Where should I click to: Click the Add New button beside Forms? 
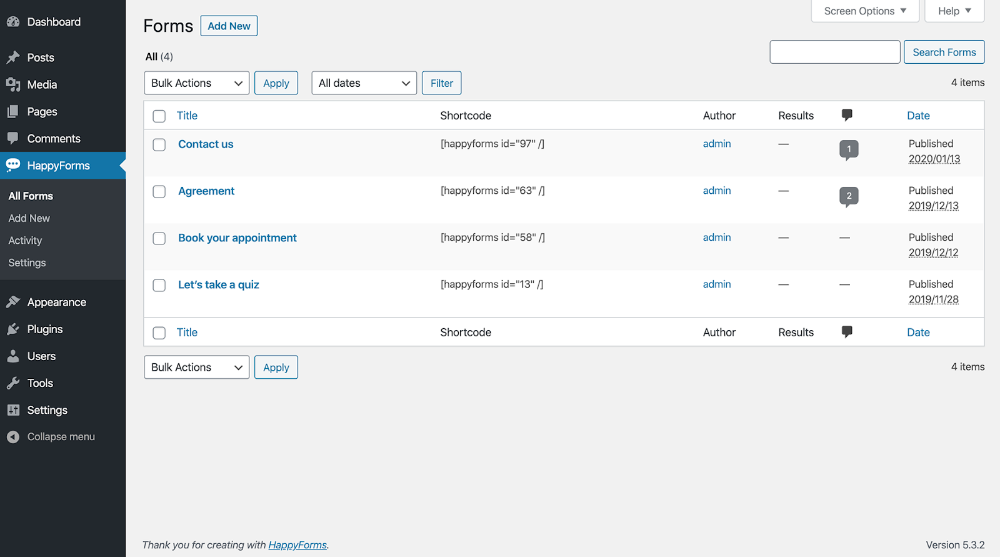point(229,26)
